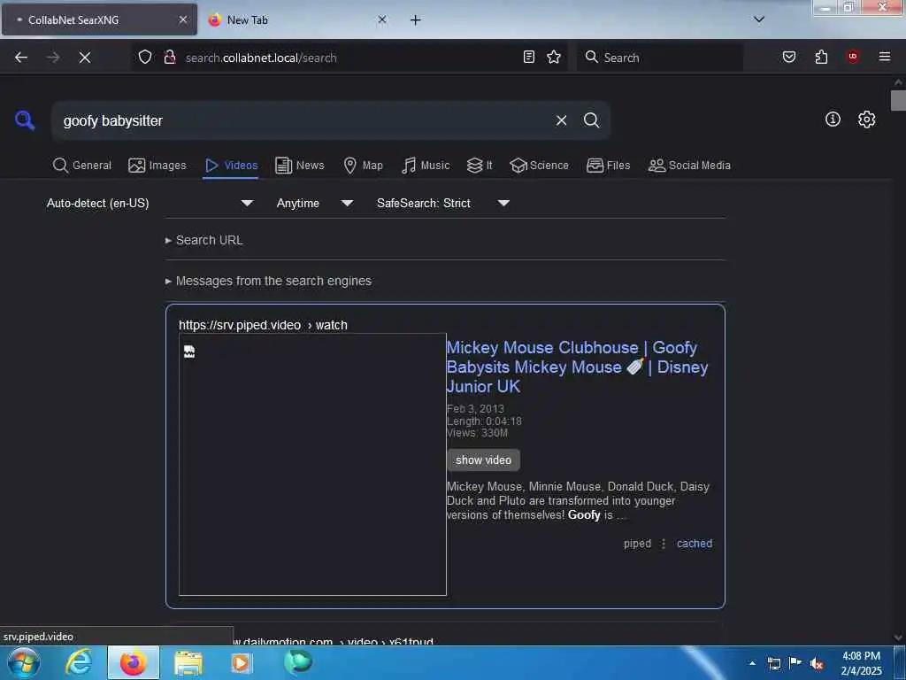The image size is (906, 680).
Task: Open the Extensions puzzle icon
Action: click(x=821, y=57)
